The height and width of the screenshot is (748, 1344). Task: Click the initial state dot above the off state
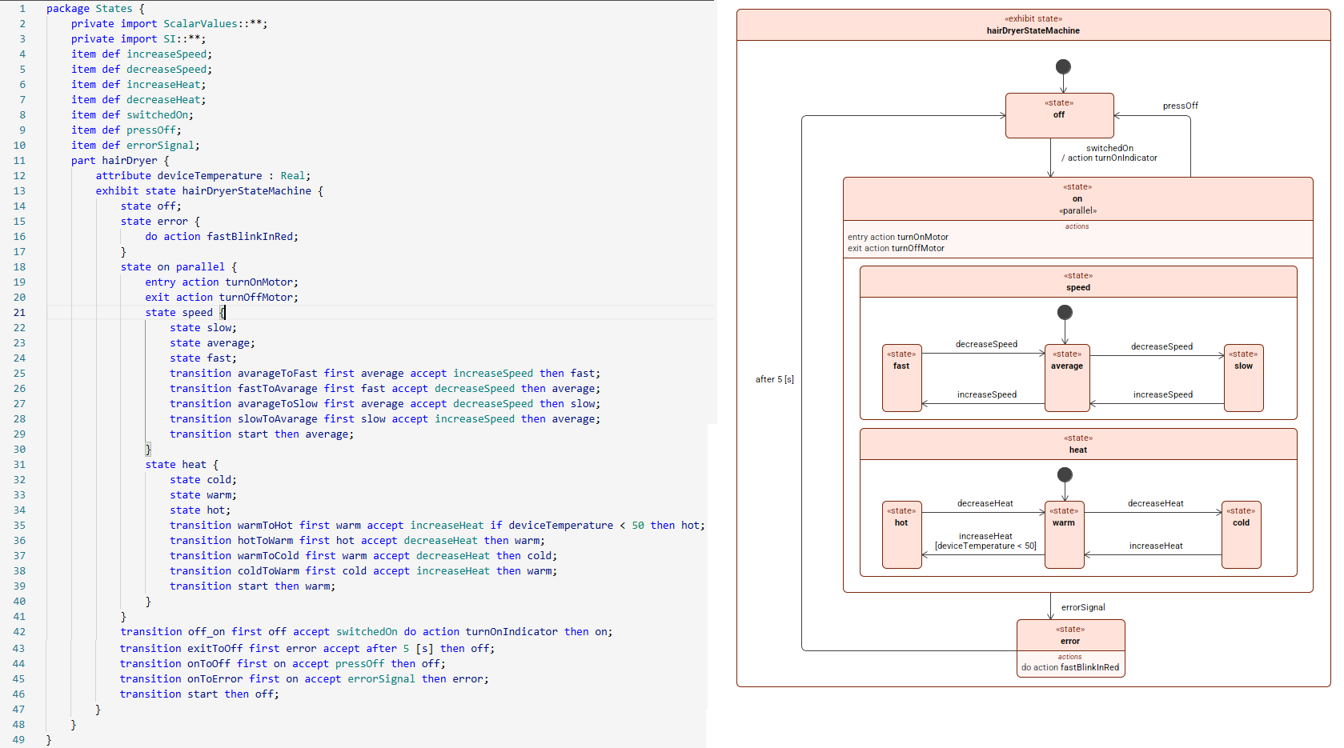click(x=1063, y=66)
